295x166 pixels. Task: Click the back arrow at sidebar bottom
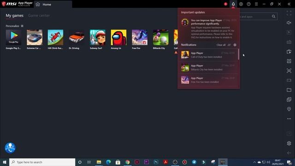(x=289, y=153)
